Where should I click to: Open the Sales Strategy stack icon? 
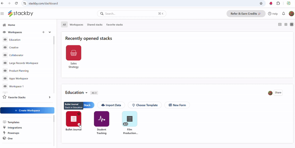click(x=73, y=53)
